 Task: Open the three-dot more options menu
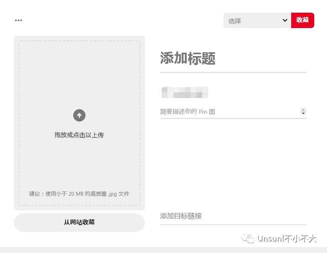tap(18, 20)
